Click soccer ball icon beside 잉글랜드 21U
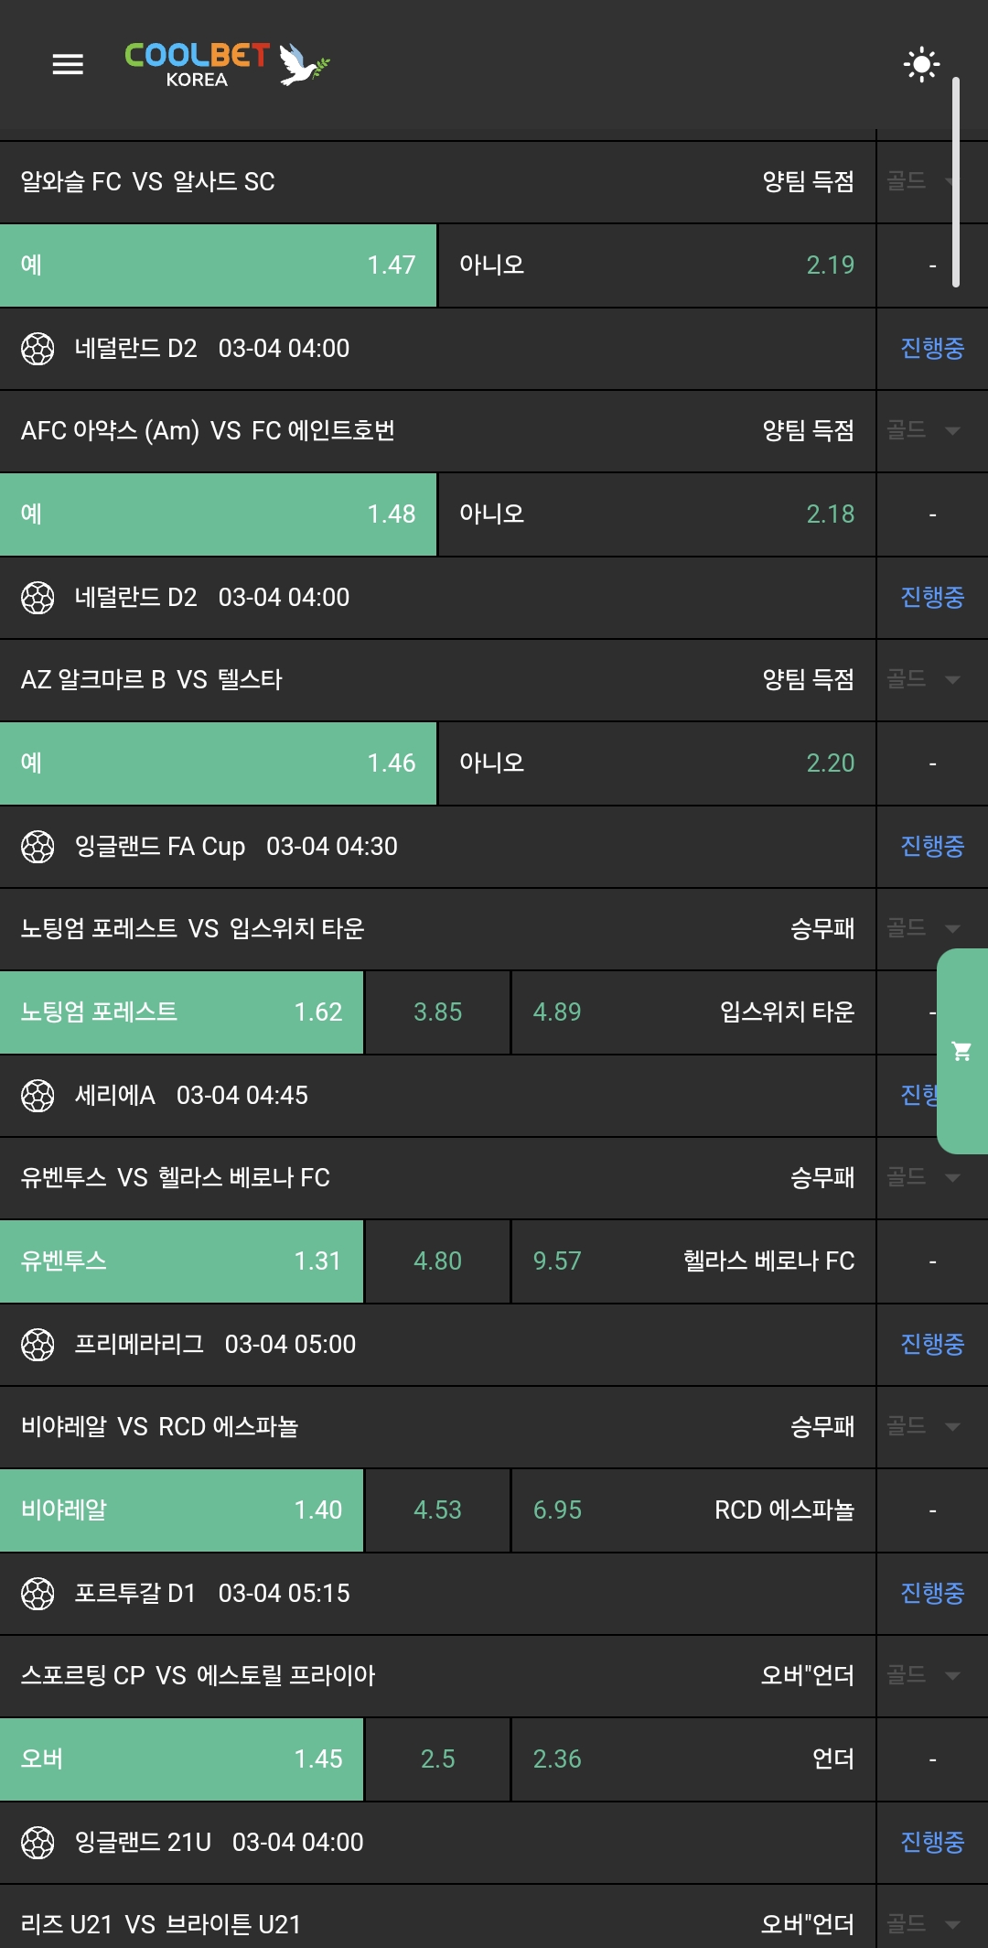Viewport: 988px width, 1948px height. coord(38,1843)
